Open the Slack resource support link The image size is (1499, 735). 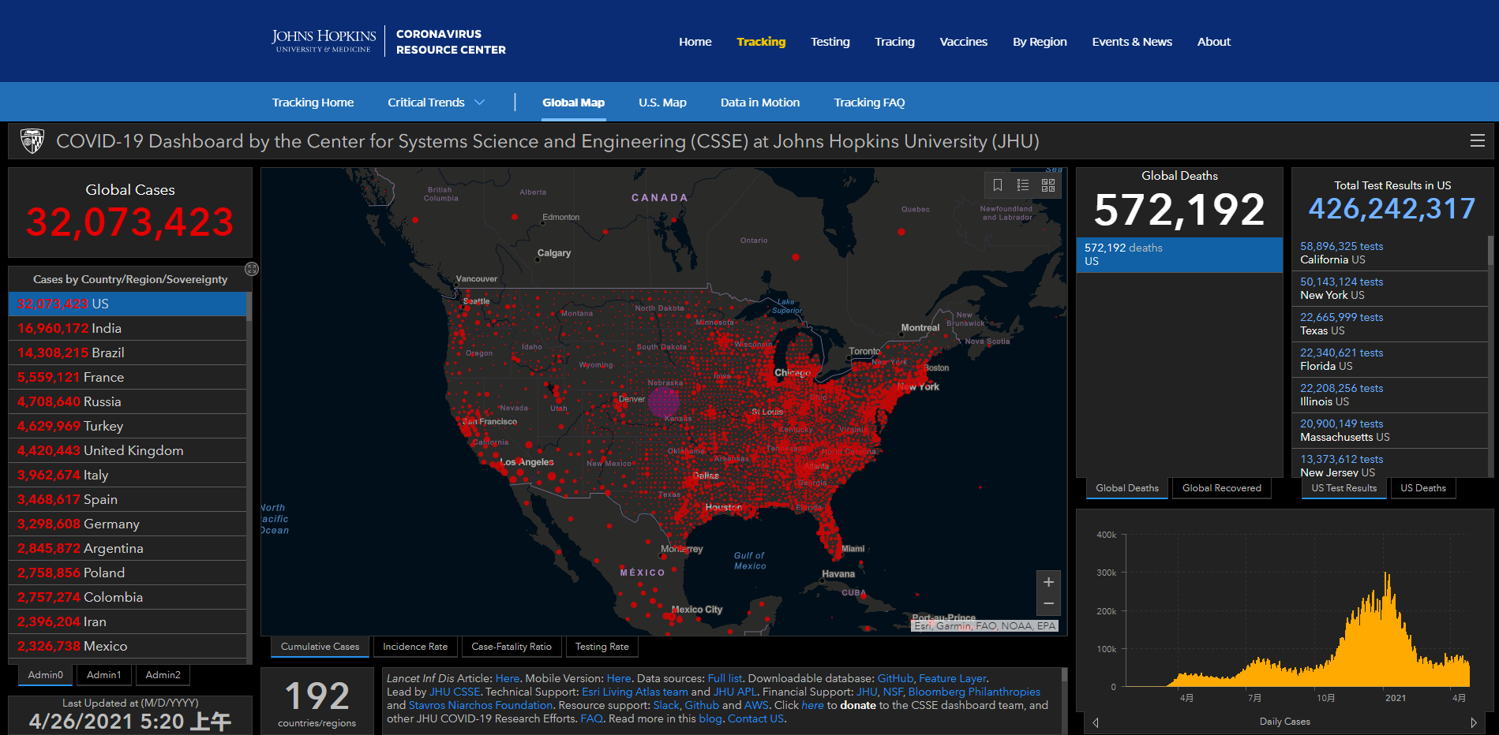(666, 705)
